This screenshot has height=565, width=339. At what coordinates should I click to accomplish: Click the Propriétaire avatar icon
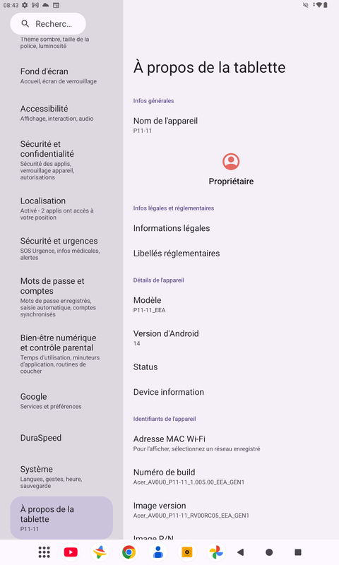click(x=231, y=162)
